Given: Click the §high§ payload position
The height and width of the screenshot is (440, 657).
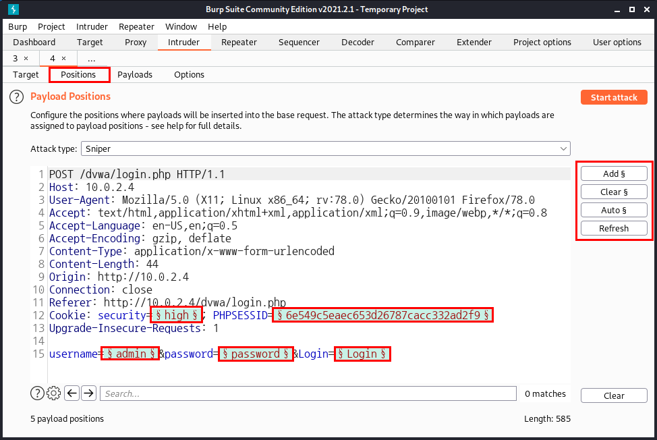Looking at the screenshot, I should (x=177, y=315).
